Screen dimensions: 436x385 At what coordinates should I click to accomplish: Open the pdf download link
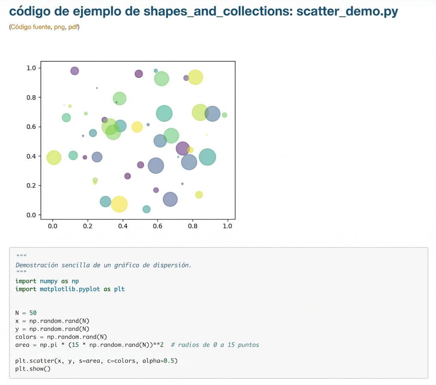[73, 27]
